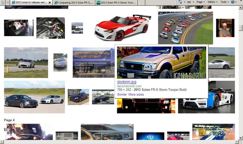Open the blue glowing Scion logo thumbnail
This screenshot has width=243, height=144.
[x=150, y=136]
